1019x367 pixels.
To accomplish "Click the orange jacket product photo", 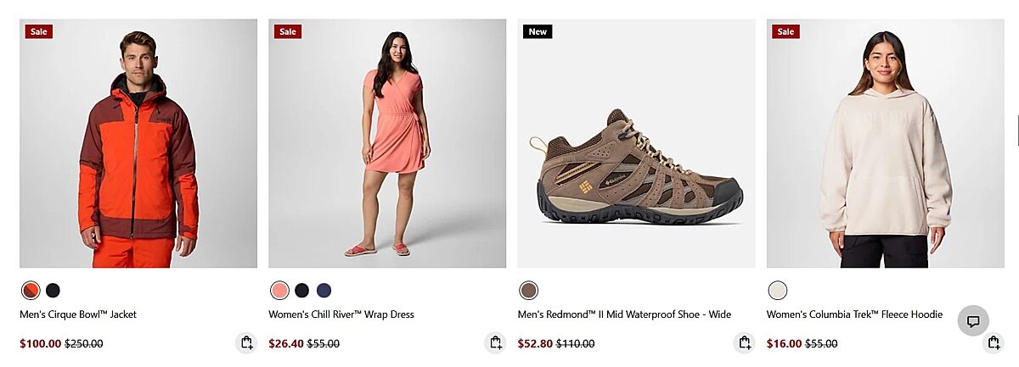I will tap(138, 144).
